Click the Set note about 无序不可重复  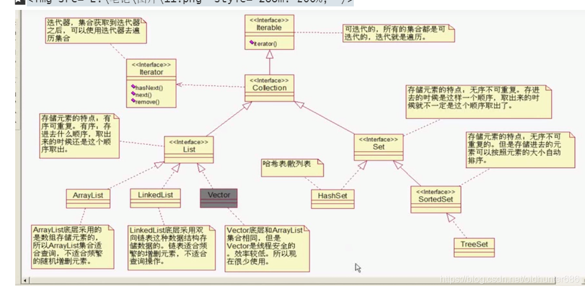point(479,102)
